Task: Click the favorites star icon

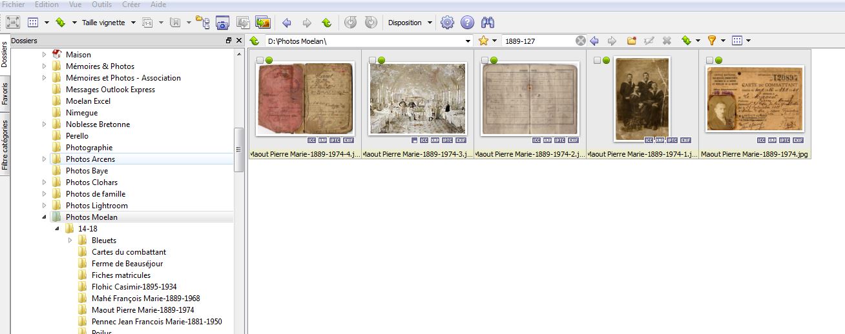Action: (x=483, y=41)
